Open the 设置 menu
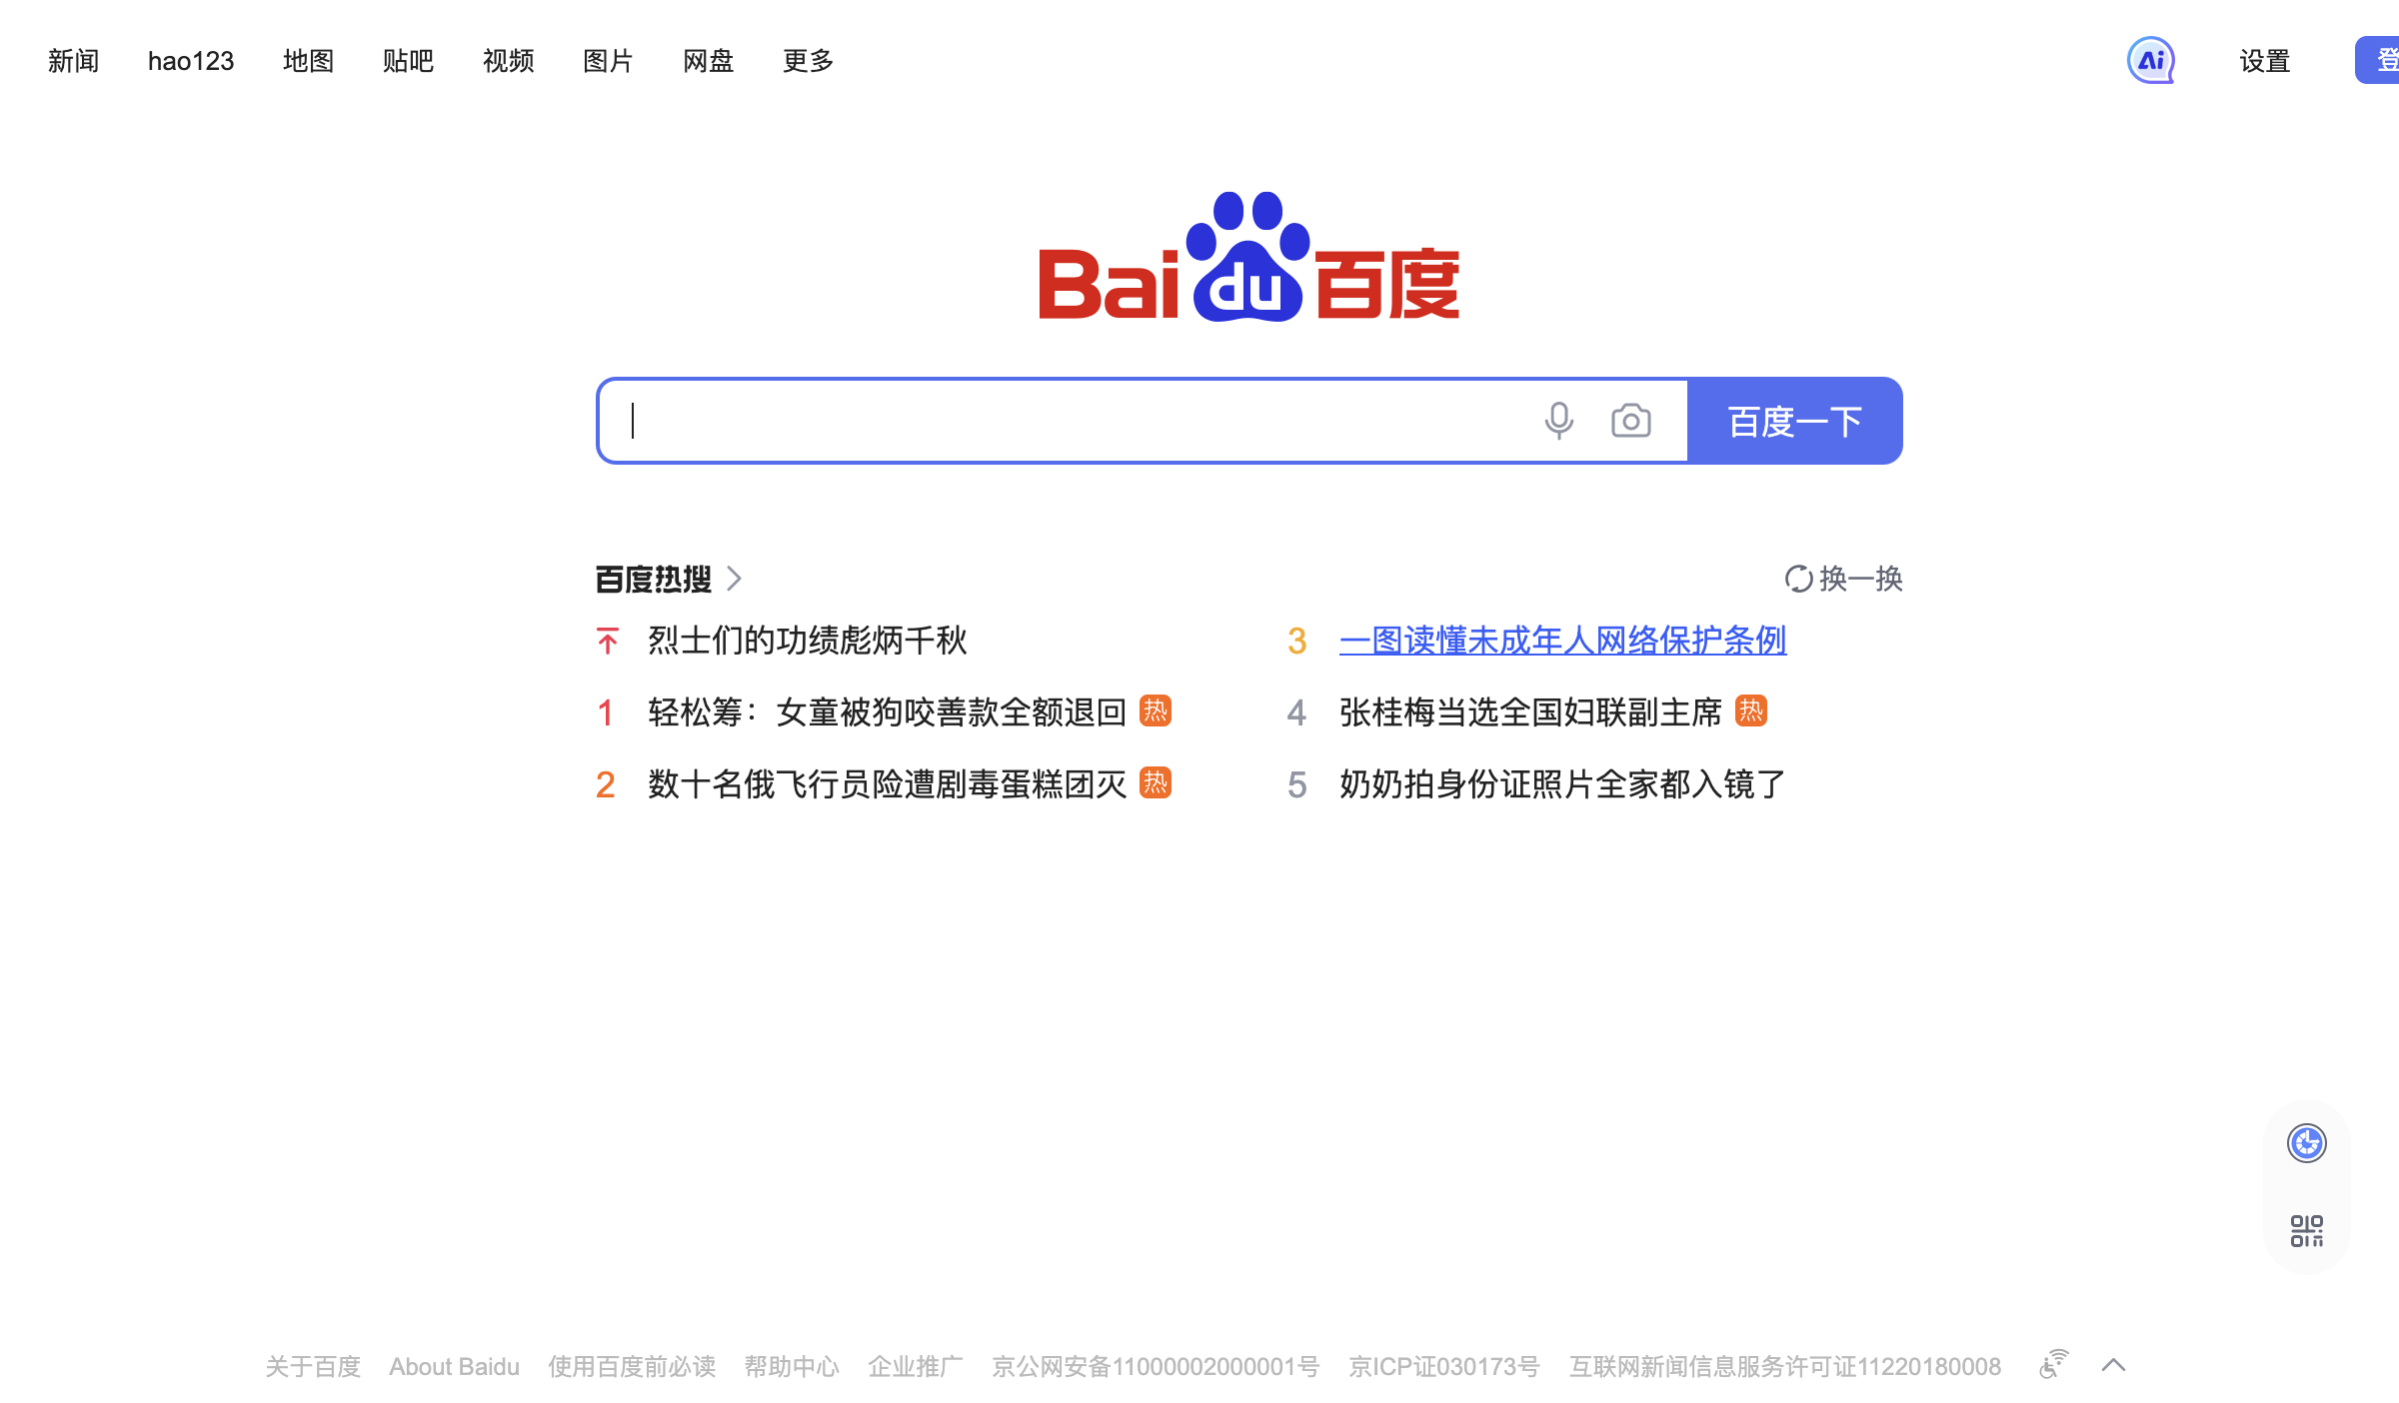 coord(2264,61)
